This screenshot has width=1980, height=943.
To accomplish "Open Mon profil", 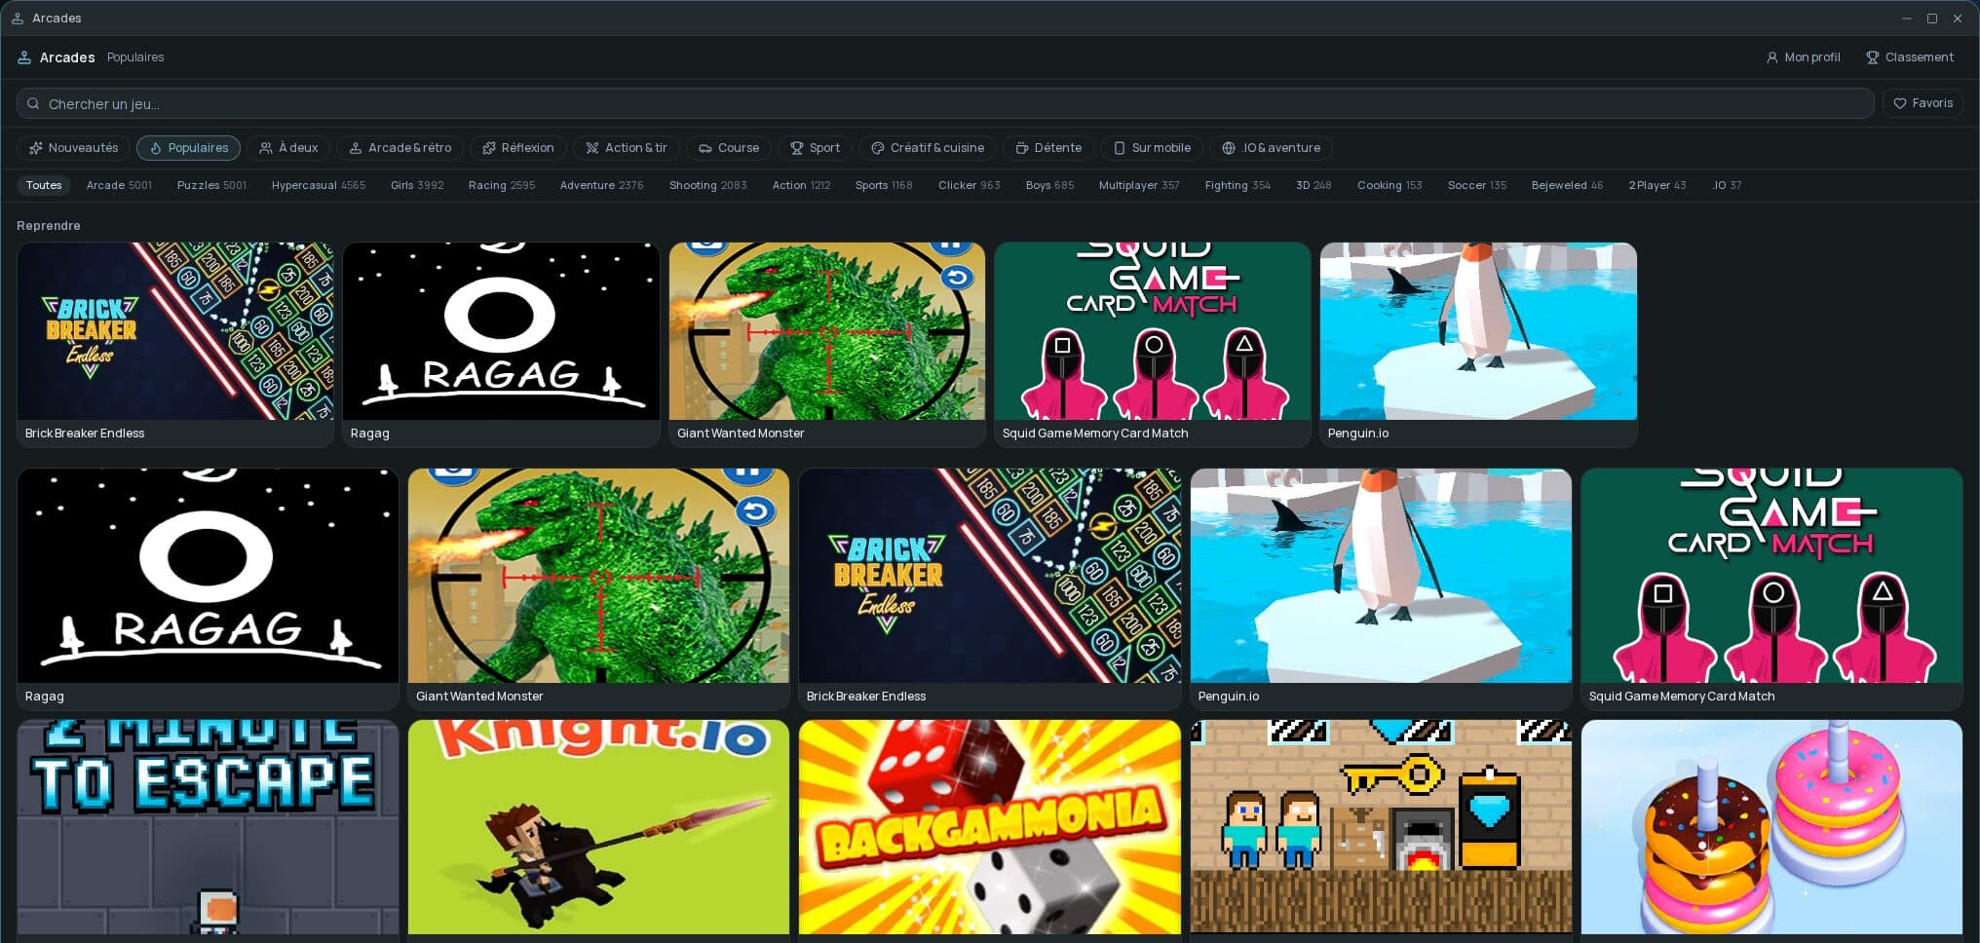I will 1803,57.
